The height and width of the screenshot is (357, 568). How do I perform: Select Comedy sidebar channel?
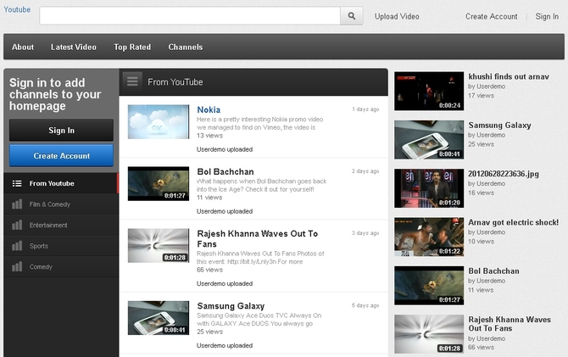[x=61, y=267]
